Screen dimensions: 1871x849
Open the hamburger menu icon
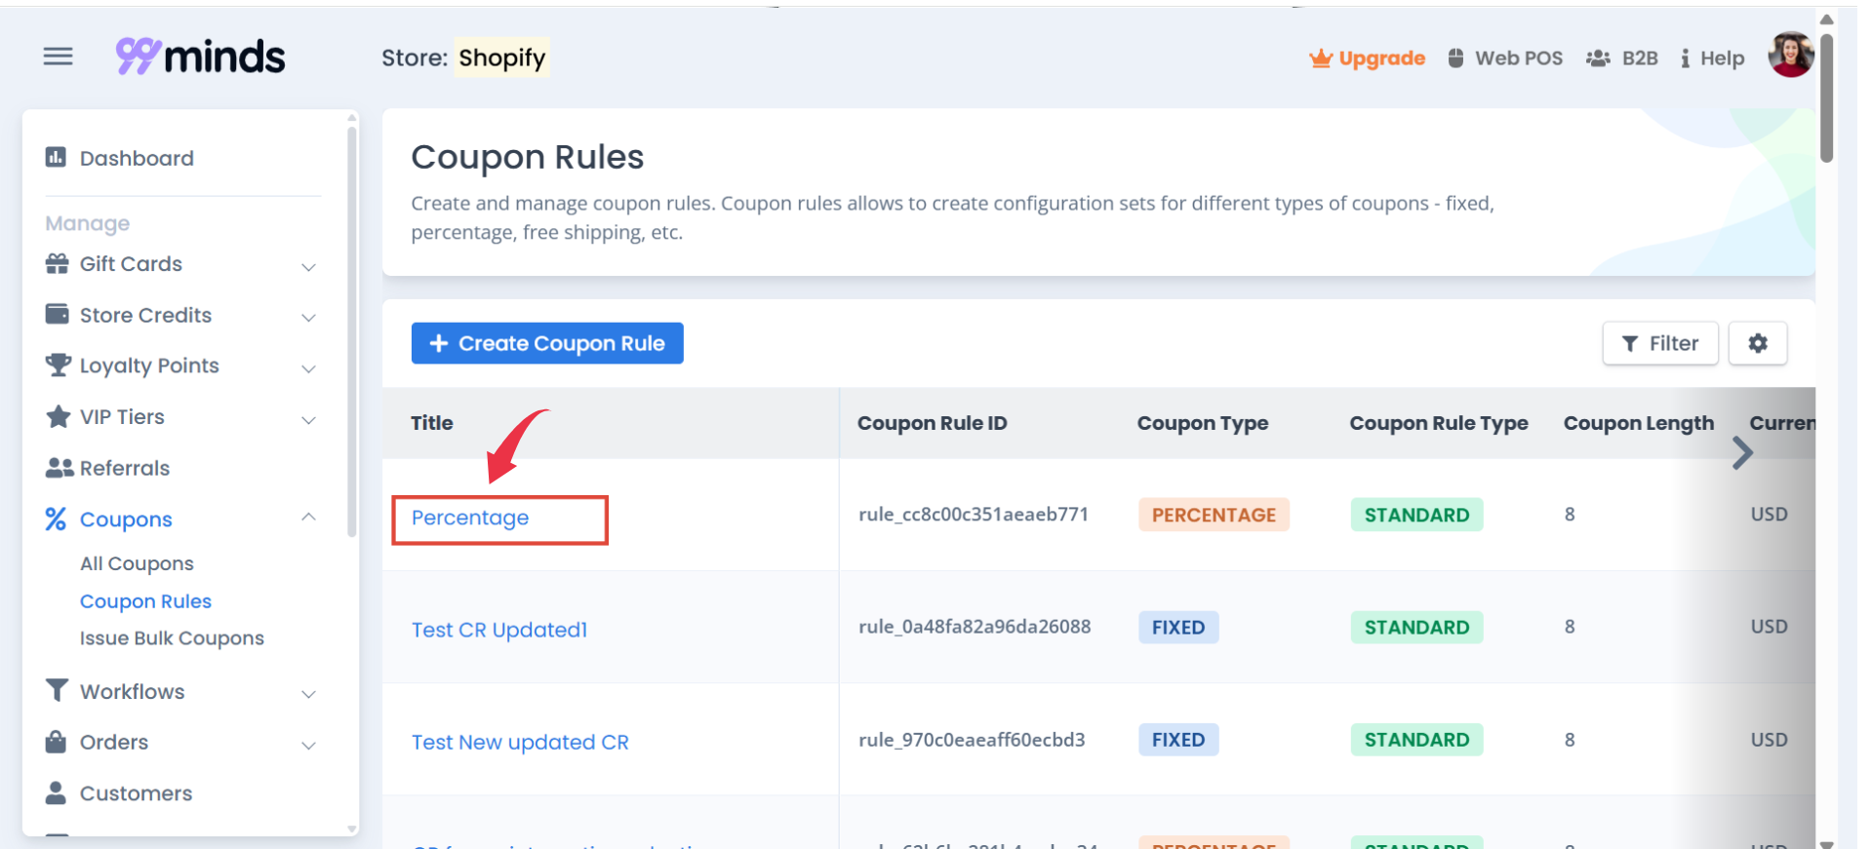pyautogui.click(x=59, y=57)
